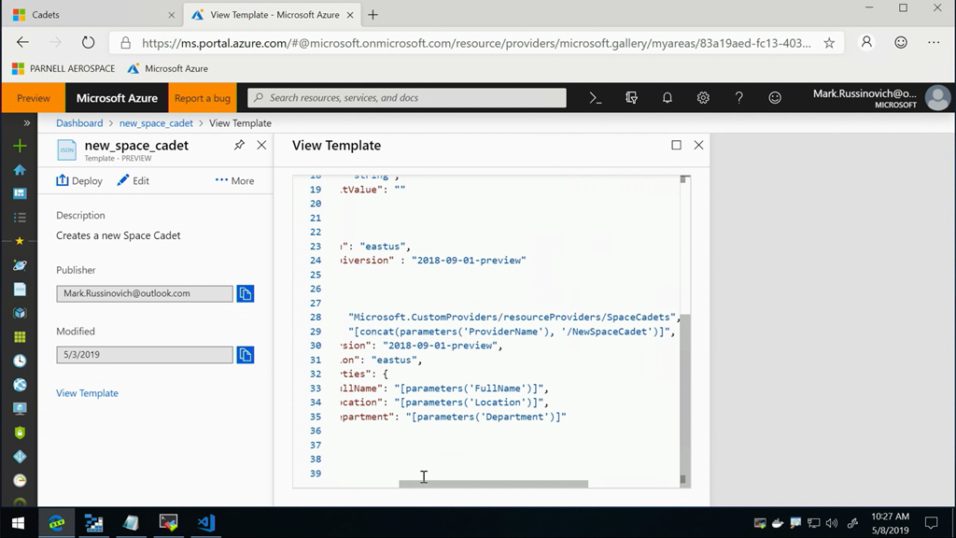Click Dashboard in the breadcrumb

coord(79,123)
